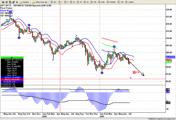This screenshot has width=176, height=120.
Task: Click the Elliott wave 1 marker
Action: (x=19, y=38)
